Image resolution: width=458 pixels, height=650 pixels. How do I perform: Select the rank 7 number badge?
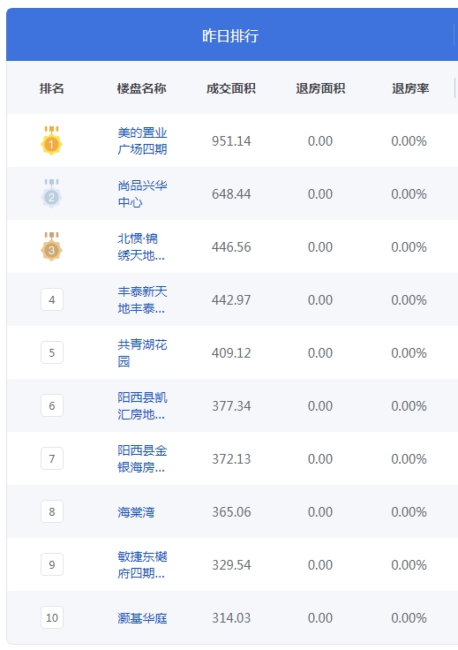click(52, 459)
